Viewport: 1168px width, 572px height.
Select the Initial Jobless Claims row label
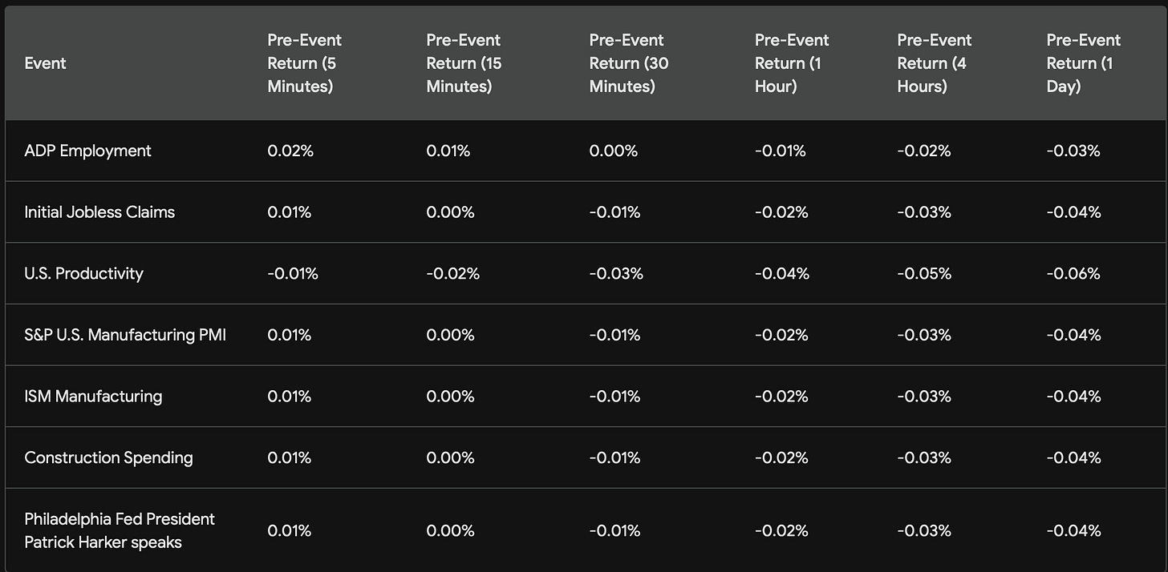pos(99,212)
